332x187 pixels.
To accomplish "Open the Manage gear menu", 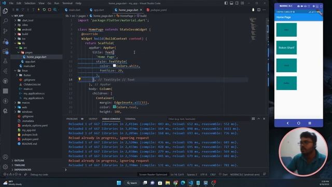I will [x=5, y=167].
